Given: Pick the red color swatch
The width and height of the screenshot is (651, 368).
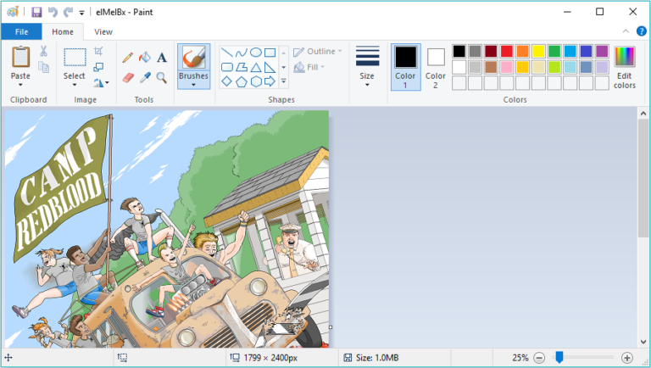Looking at the screenshot, I should [x=507, y=51].
